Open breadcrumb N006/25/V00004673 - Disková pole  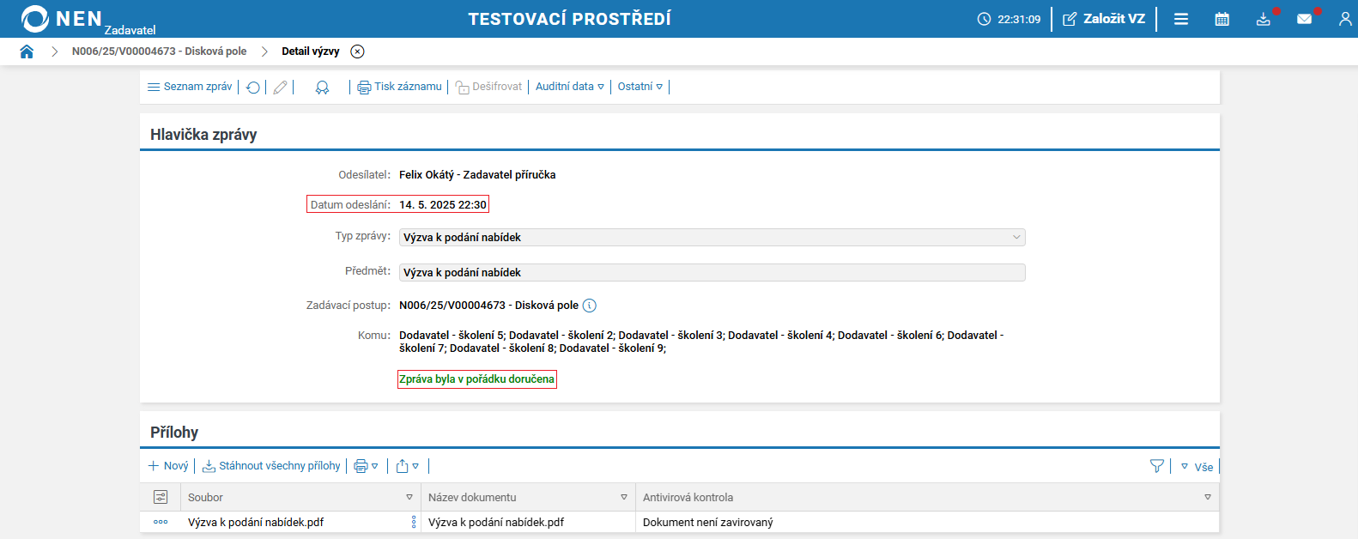click(159, 51)
